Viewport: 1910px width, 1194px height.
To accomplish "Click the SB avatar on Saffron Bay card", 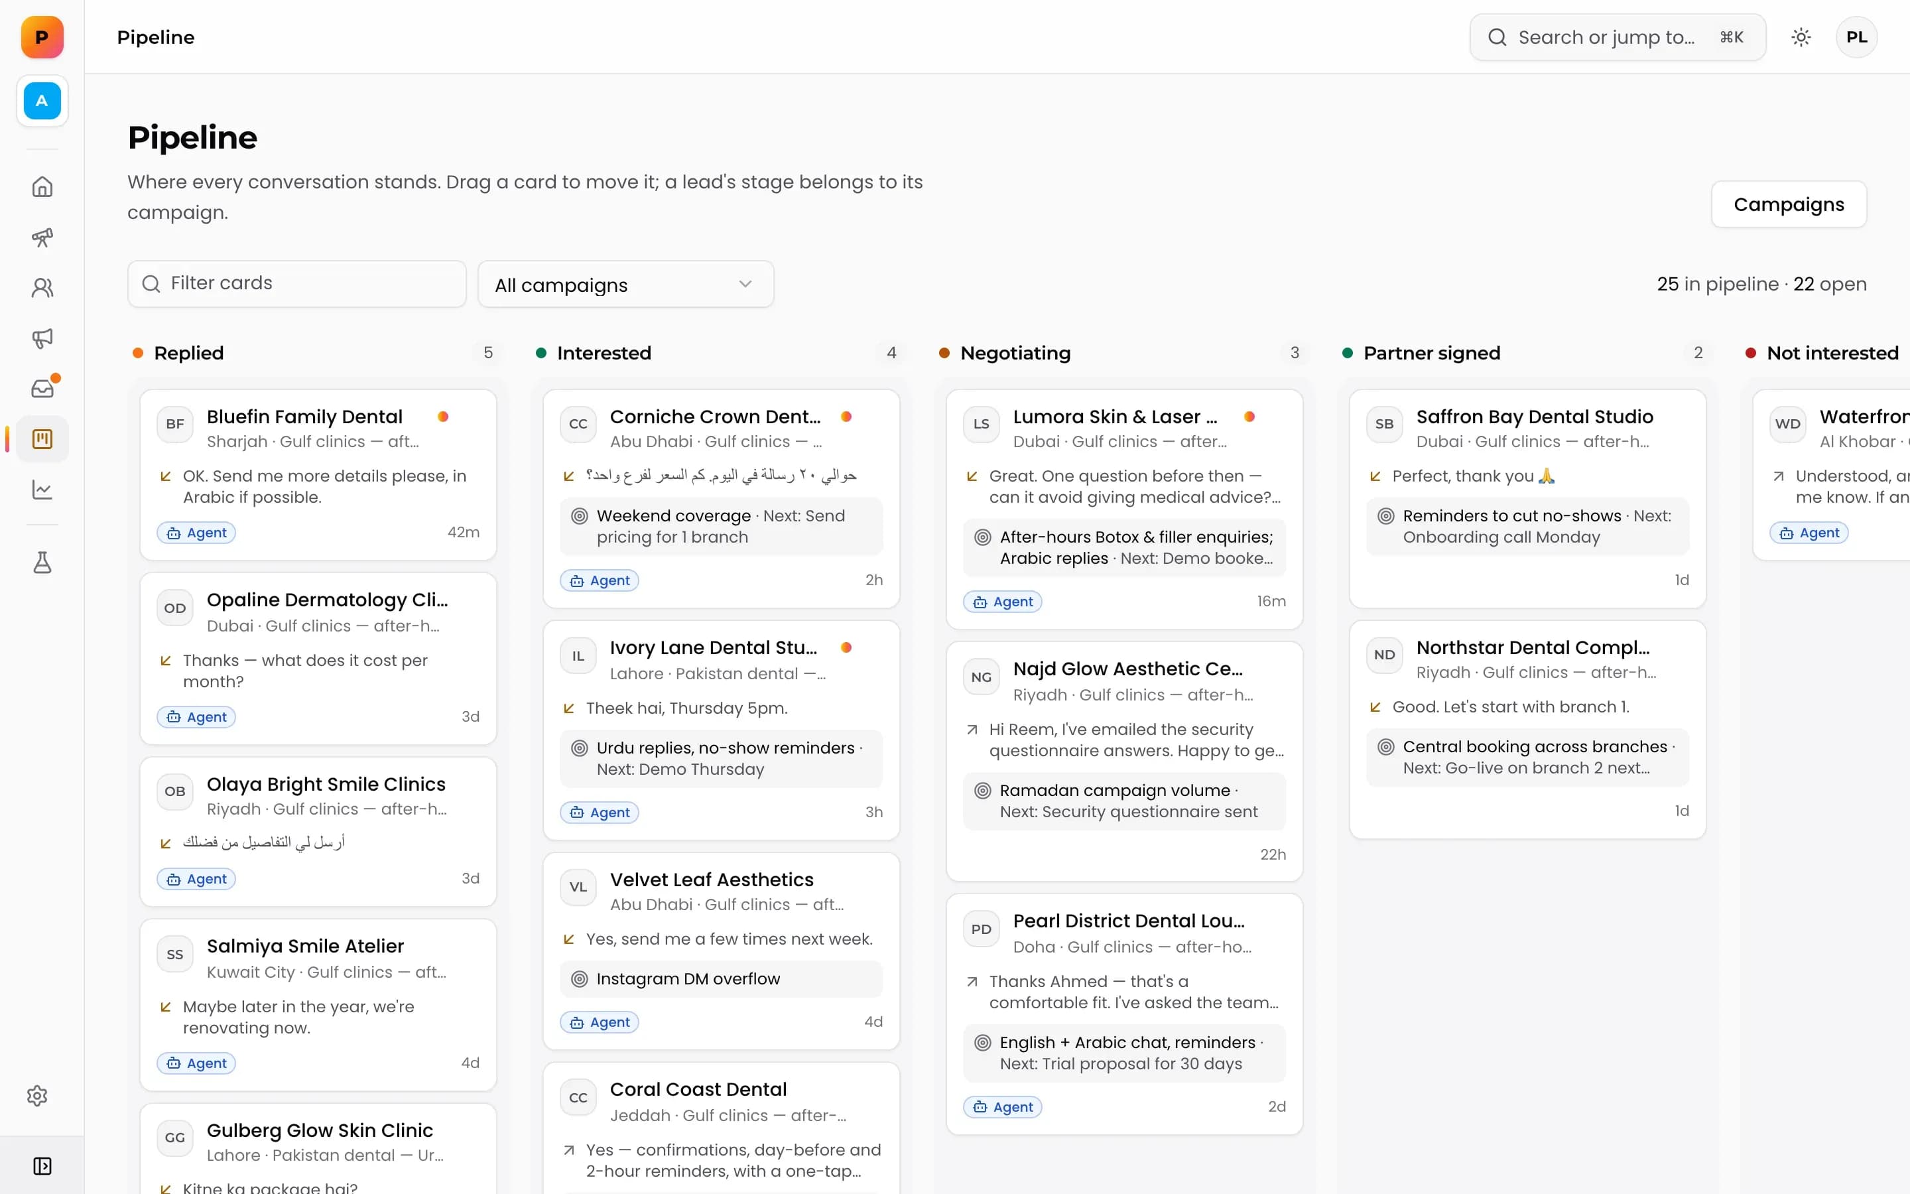I will (x=1384, y=424).
